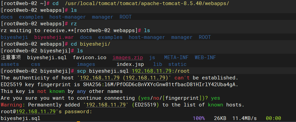Click the root@192.168.11.79's password prompt

(46, 112)
